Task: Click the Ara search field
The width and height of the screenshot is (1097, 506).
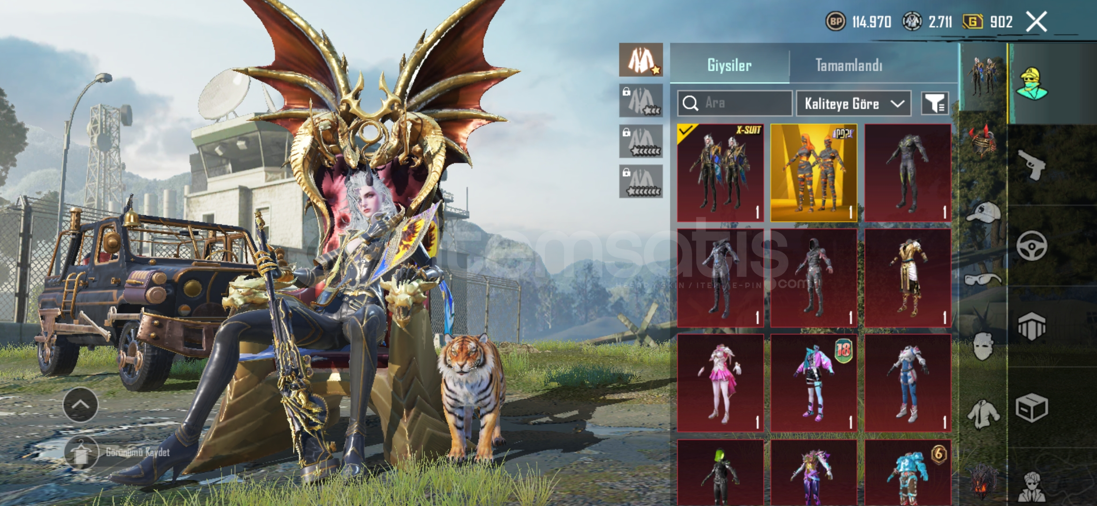Action: tap(735, 103)
